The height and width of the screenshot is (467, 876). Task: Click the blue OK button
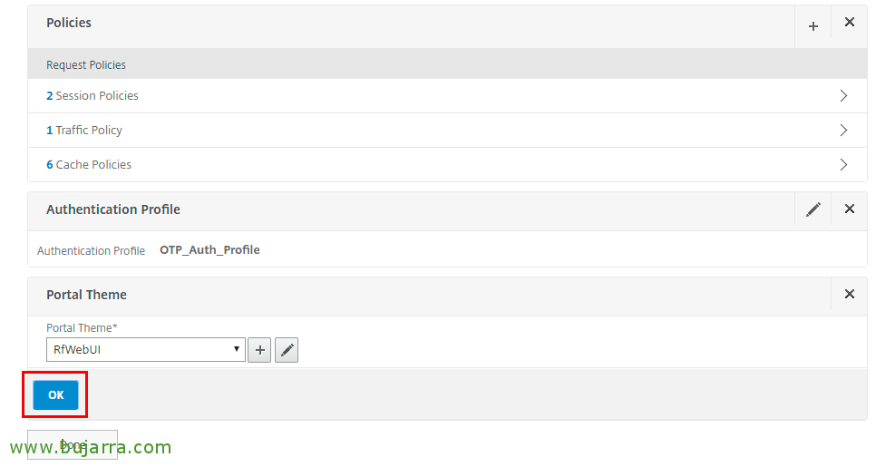[56, 395]
